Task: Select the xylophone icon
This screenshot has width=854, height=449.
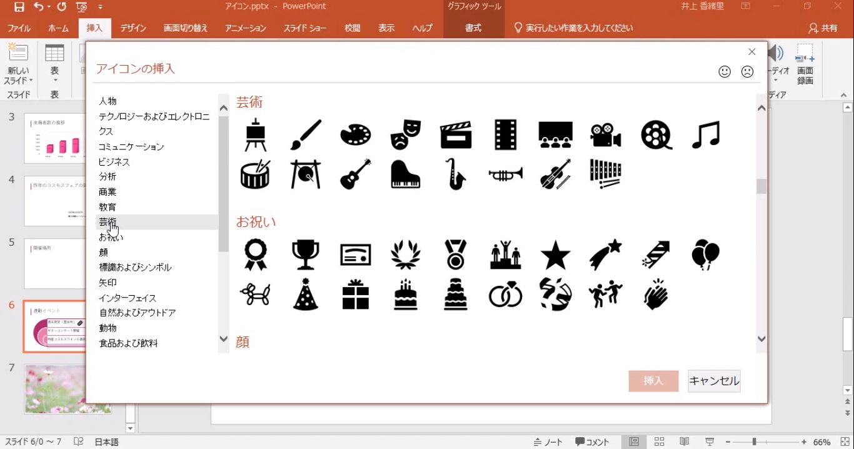Action: [606, 174]
